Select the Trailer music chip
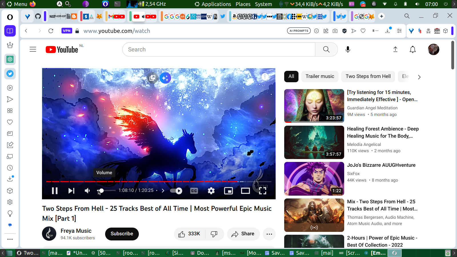 (320, 76)
